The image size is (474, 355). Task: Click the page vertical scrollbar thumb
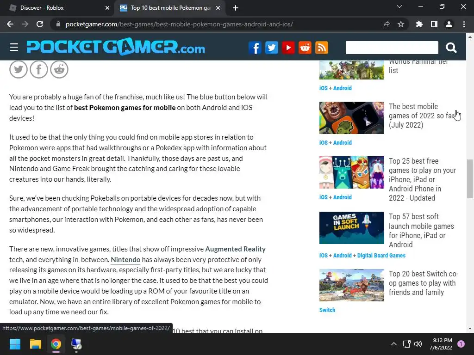tap(470, 179)
